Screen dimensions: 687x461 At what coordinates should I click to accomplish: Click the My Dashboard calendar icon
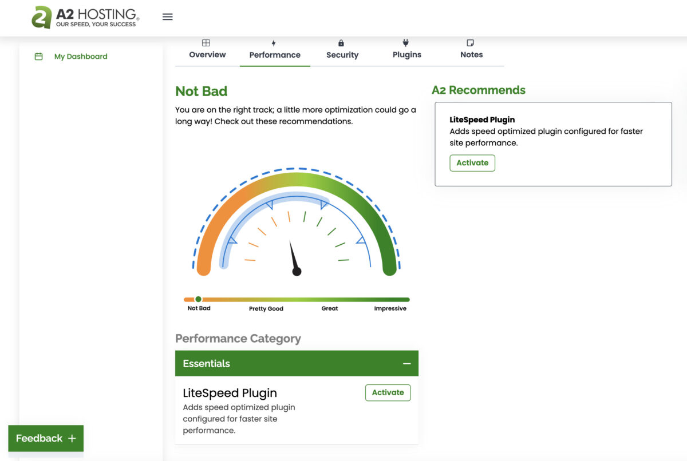[38, 56]
